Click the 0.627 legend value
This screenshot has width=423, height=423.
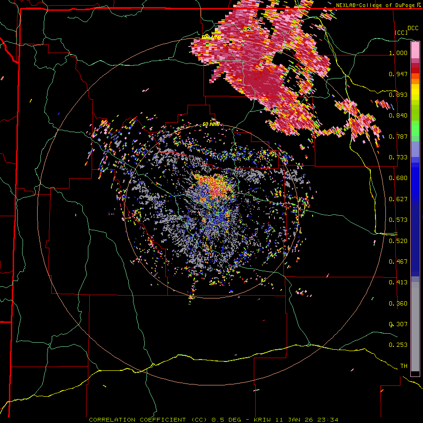tap(398, 199)
